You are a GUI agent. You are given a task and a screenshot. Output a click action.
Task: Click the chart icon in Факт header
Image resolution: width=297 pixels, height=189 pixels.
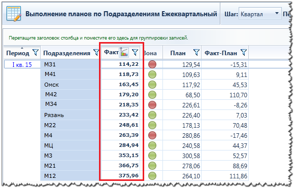coord(124,52)
